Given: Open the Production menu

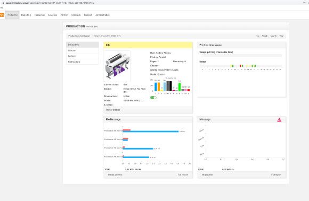Looking at the screenshot, I should 12,15.
